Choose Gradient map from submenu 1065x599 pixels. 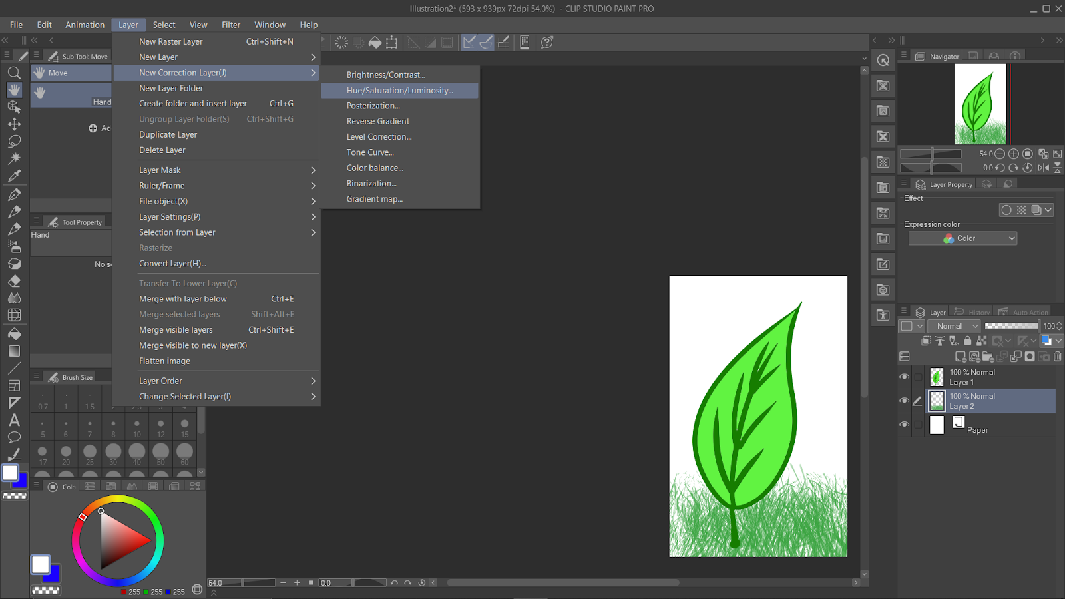399,199
